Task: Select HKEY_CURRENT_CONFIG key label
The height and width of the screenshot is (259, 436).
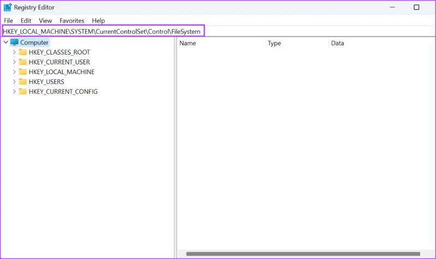Action: 63,92
